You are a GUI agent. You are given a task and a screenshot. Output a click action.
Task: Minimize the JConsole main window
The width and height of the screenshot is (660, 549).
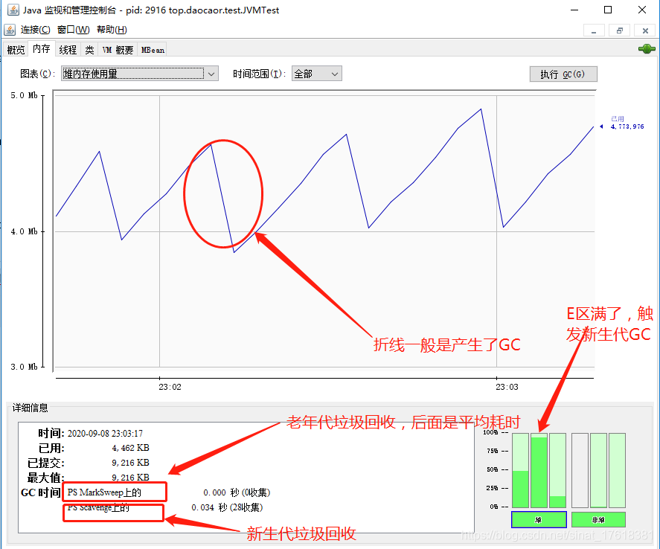point(574,10)
